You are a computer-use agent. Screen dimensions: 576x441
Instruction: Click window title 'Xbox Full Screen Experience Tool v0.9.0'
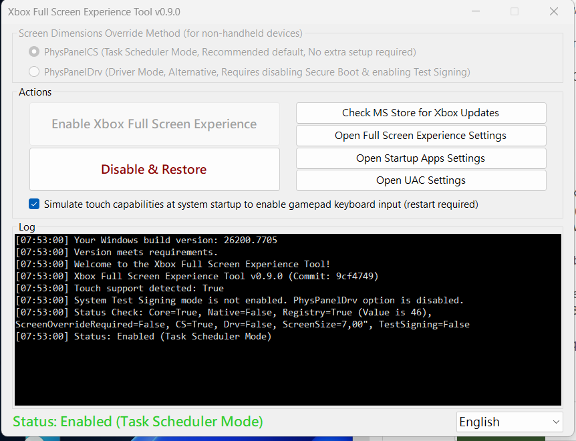pyautogui.click(x=94, y=12)
